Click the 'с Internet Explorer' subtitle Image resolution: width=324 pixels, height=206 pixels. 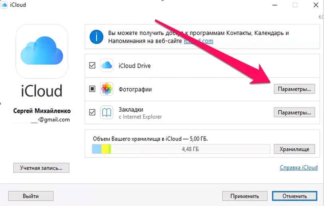[140, 117]
